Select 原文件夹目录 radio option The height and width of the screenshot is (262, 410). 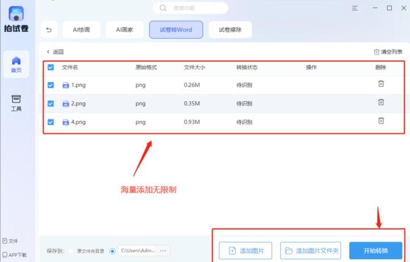tap(71, 251)
